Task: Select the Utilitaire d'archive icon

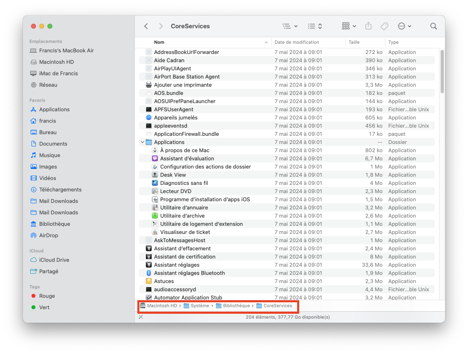Action: click(155, 216)
